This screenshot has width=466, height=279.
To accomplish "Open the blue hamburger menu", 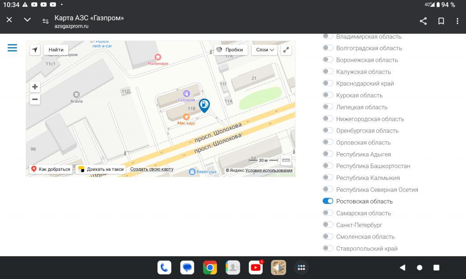I will (x=12, y=48).
